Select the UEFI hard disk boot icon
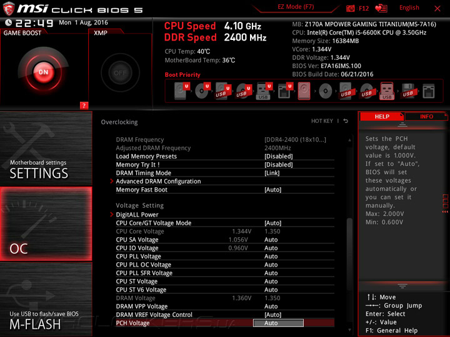Viewport: 450px width, 337px height. click(x=182, y=91)
